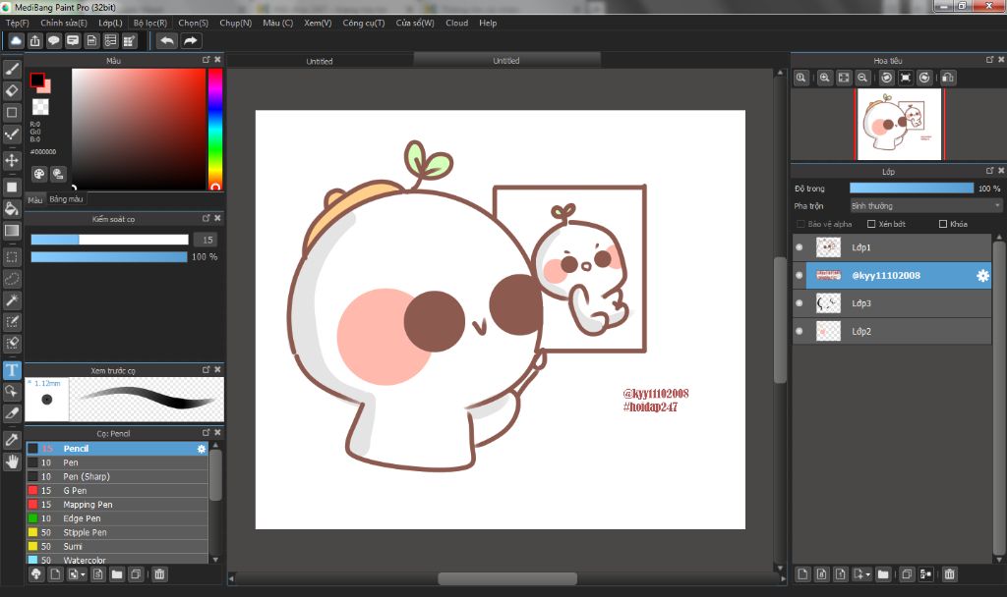1007x597 pixels.
Task: Toggle visibility of @kyy11102008 layer
Action: (x=800, y=276)
